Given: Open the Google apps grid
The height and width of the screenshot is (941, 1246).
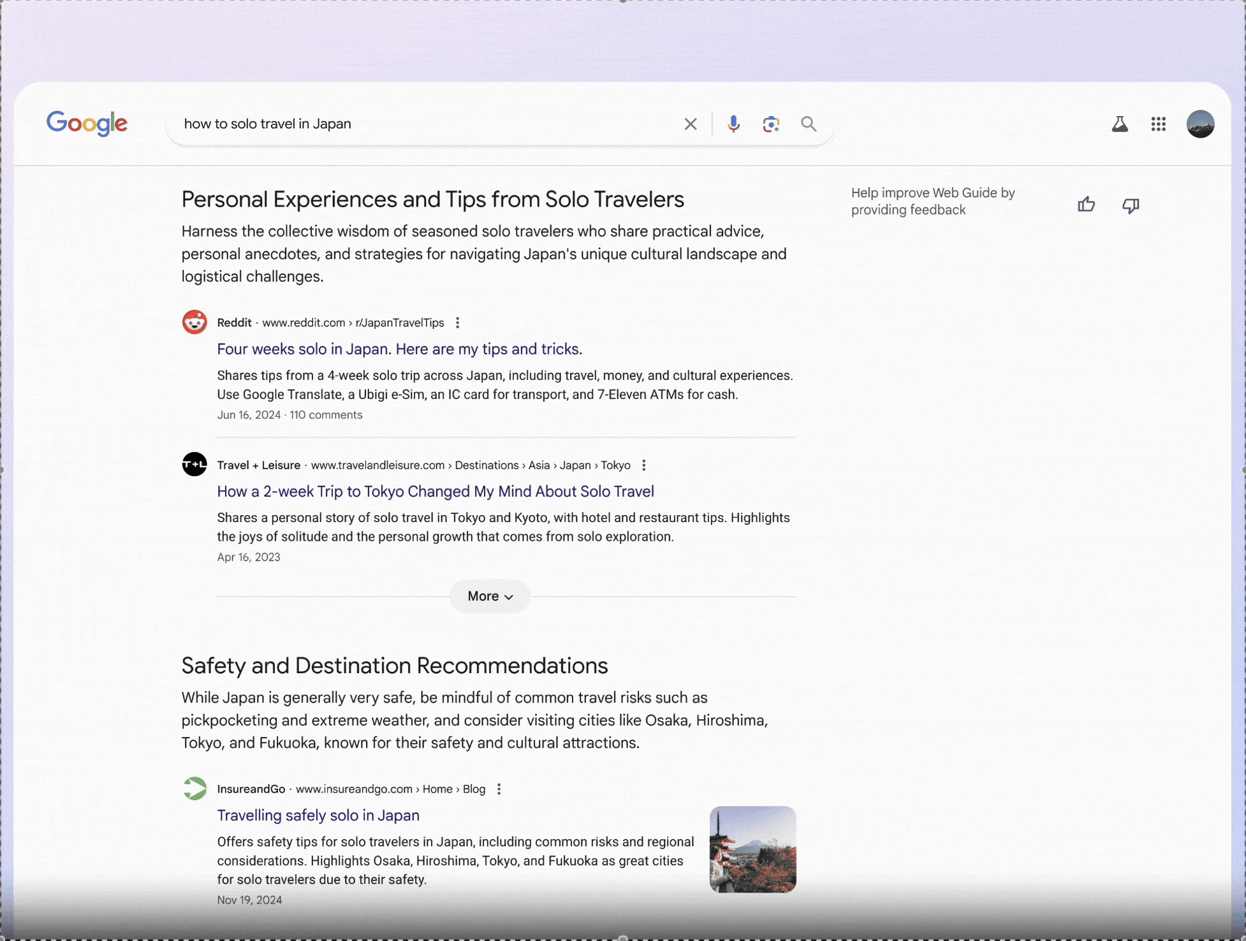Looking at the screenshot, I should pyautogui.click(x=1159, y=124).
